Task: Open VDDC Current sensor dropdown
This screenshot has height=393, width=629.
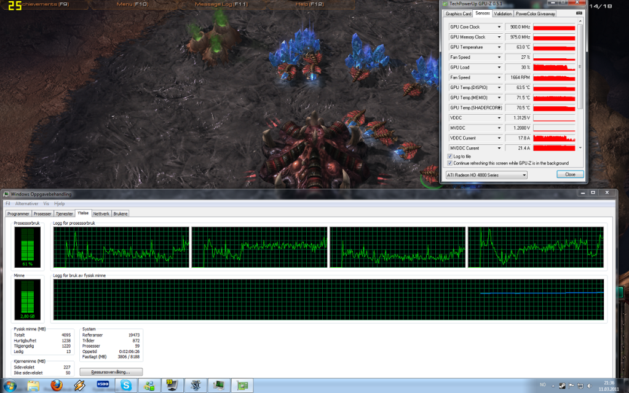Action: [x=499, y=138]
